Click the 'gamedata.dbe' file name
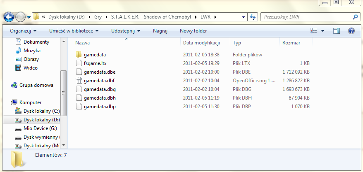Image resolution: width=363 pixels, height=172 pixels. (x=100, y=72)
